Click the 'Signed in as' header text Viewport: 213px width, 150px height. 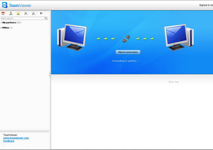tap(206, 5)
